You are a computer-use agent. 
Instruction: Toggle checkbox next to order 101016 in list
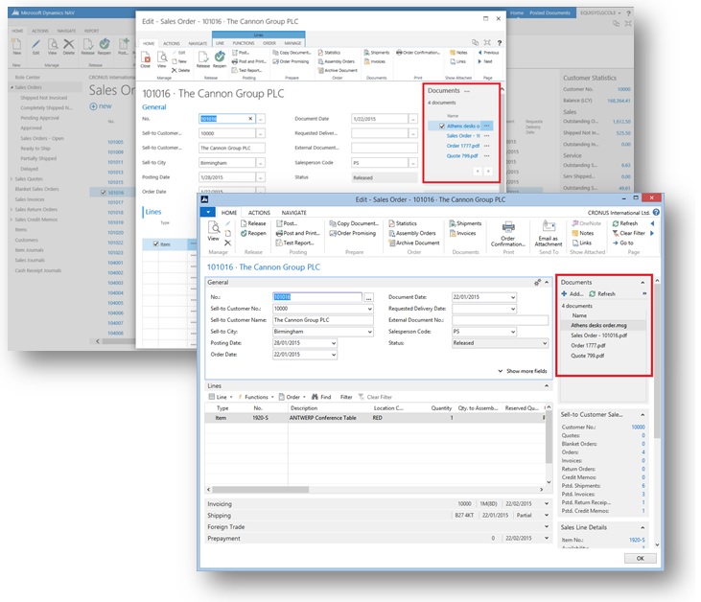coord(103,193)
